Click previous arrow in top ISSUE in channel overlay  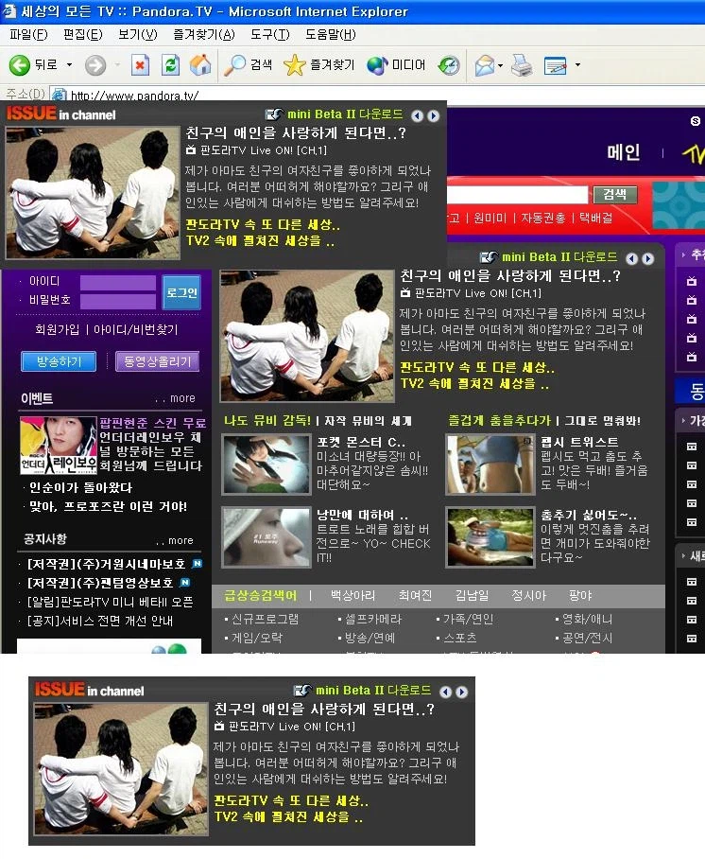418,115
